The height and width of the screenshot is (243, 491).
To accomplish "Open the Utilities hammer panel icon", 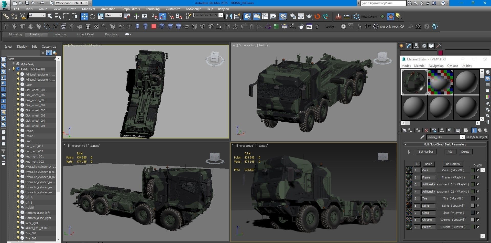I will (438, 46).
